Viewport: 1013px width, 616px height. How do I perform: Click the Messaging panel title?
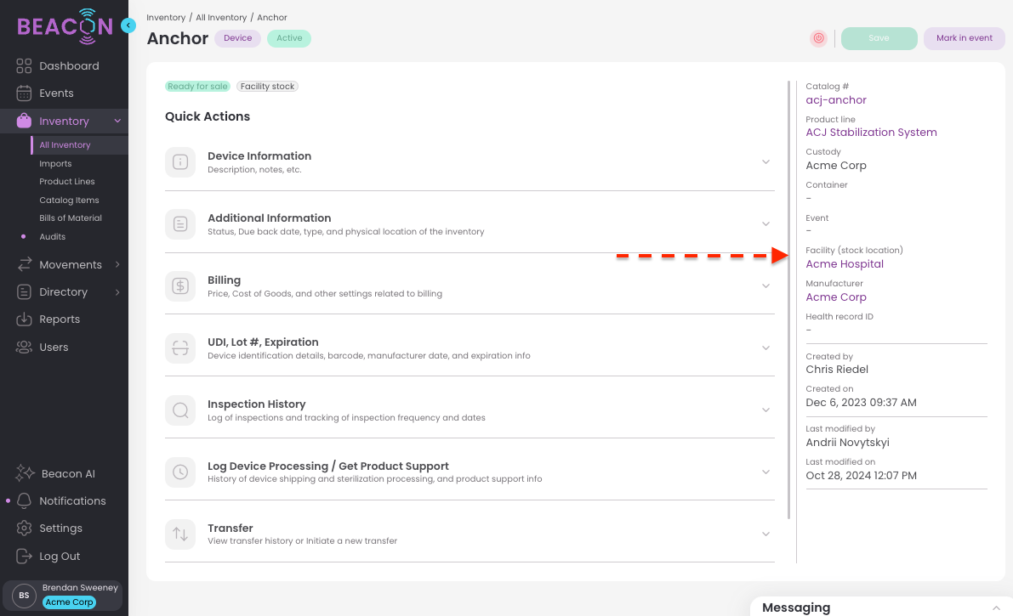click(796, 608)
